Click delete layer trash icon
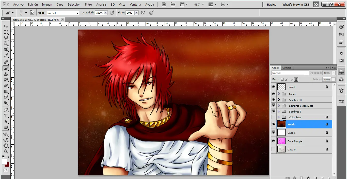 pos(329,178)
